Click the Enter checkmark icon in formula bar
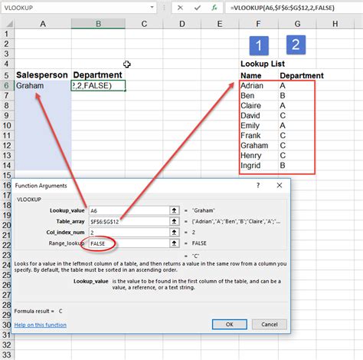Screen dimensions: 363x360 tap(198, 8)
